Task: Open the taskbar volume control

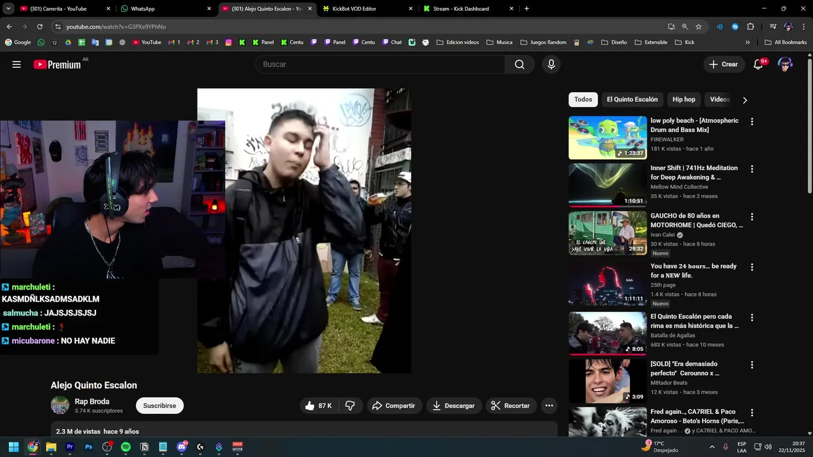Action: (x=769, y=447)
